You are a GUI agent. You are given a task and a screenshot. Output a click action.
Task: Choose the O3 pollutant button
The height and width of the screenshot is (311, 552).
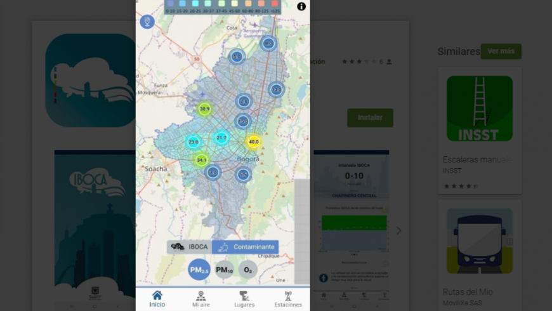(248, 270)
